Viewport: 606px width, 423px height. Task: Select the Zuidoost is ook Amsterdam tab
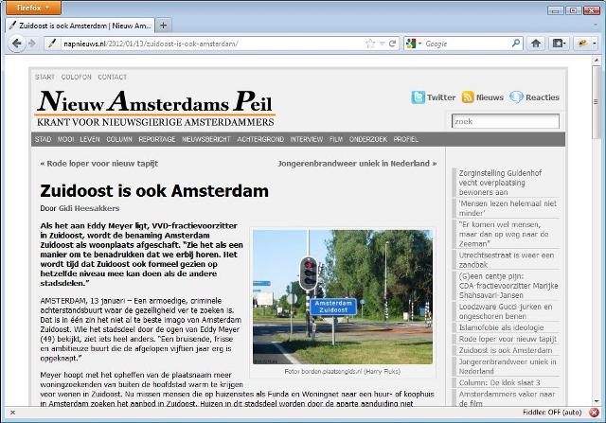(x=80, y=26)
